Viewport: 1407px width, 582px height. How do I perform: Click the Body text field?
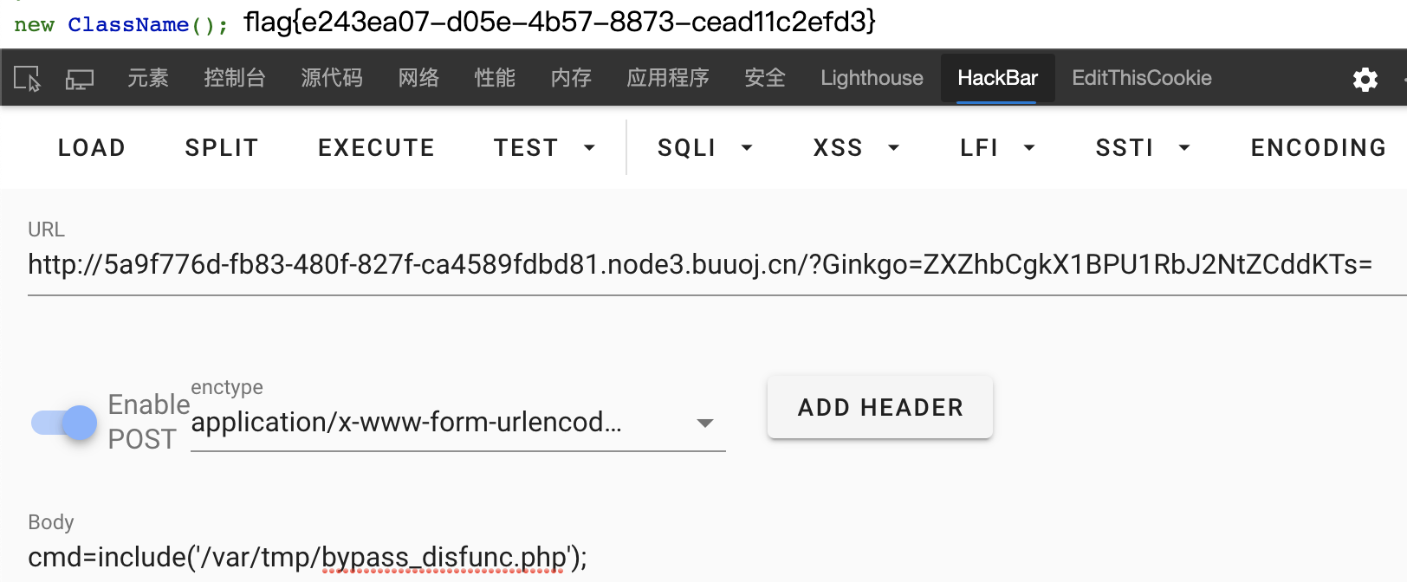pos(717,557)
